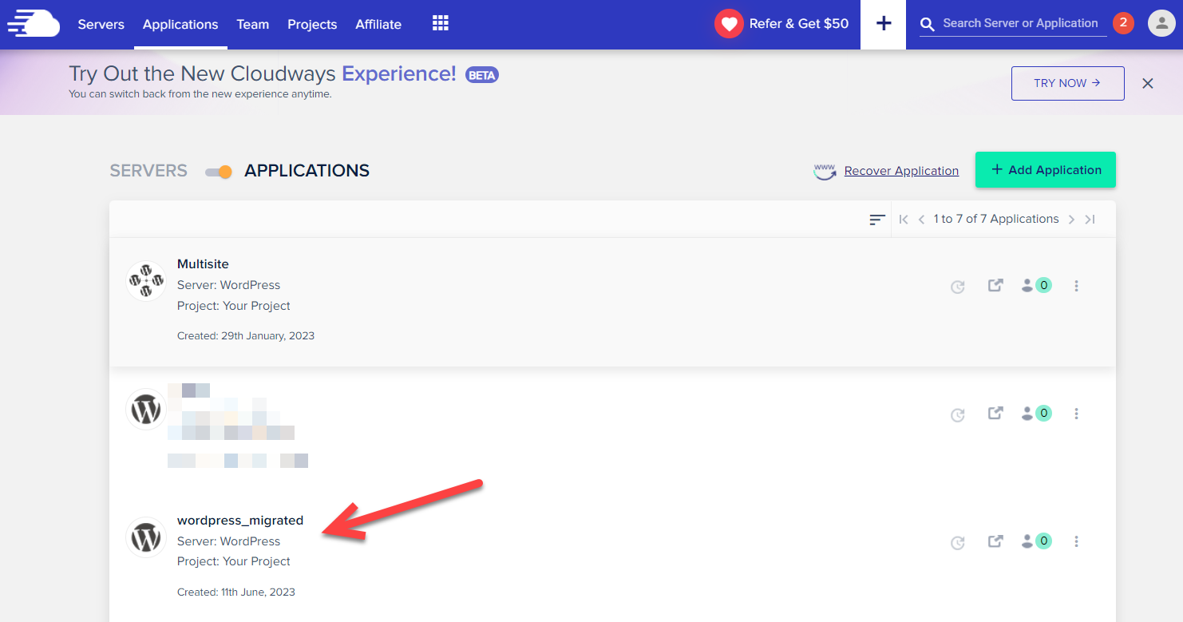
Task: Click the BETA badge
Action: pos(482,75)
